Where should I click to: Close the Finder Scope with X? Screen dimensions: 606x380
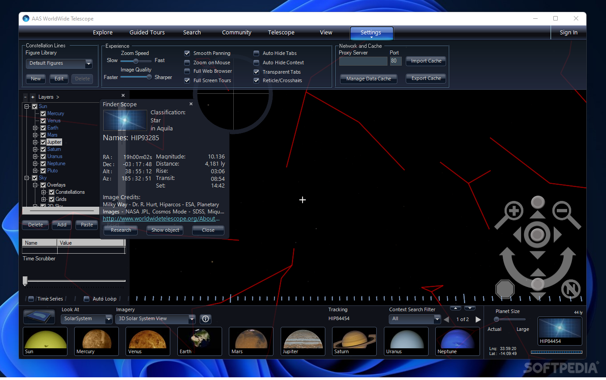point(191,104)
